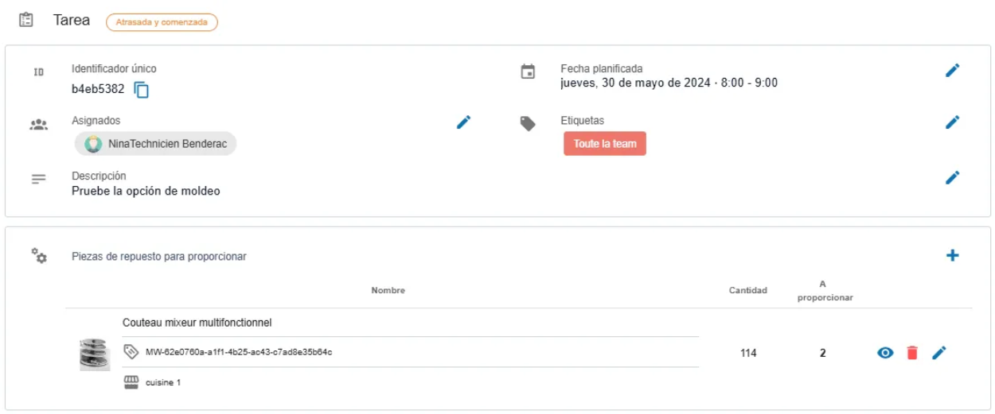Click the MW-62e0760a part reference code
Viewport: 995px width, 414px height.
pyautogui.click(x=238, y=352)
